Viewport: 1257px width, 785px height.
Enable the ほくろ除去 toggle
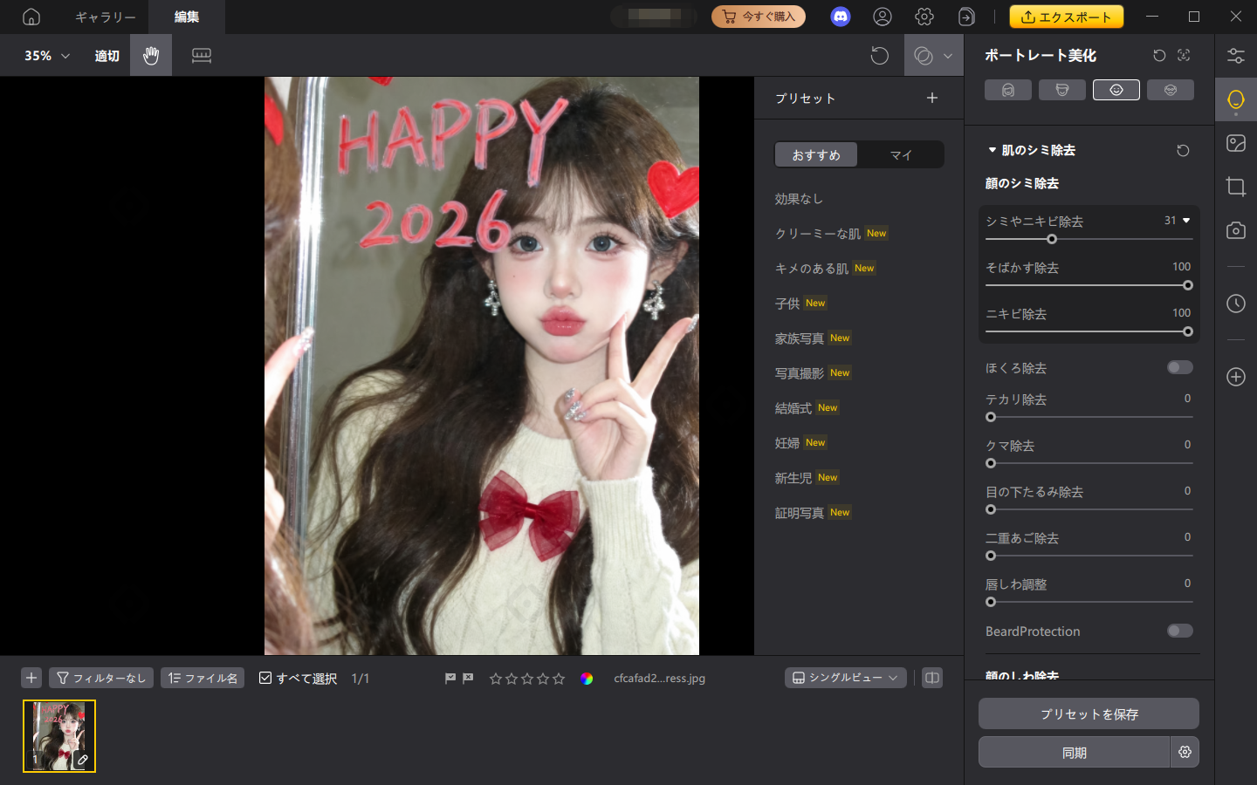pos(1179,367)
